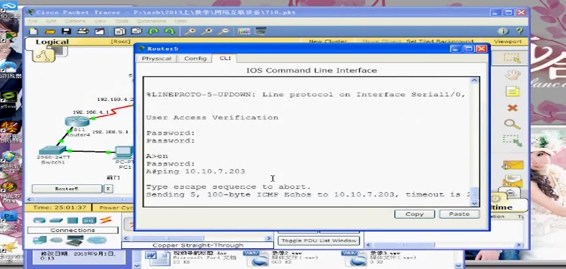Click Router4 device on the canvas
Viewport: 566px width, 269px height.
[x=77, y=122]
